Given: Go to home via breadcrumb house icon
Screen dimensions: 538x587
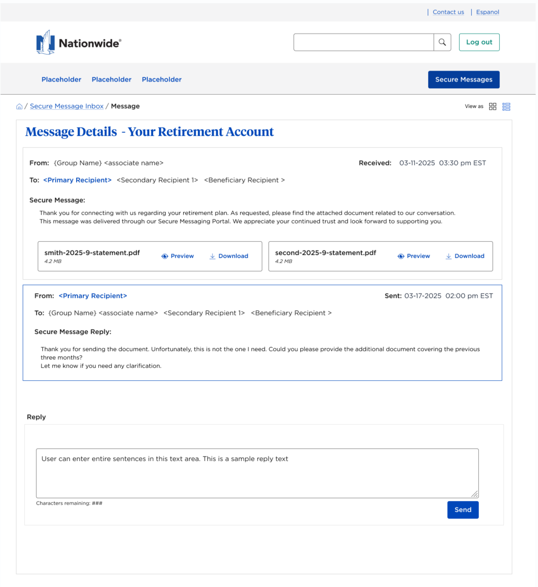Looking at the screenshot, I should [19, 107].
